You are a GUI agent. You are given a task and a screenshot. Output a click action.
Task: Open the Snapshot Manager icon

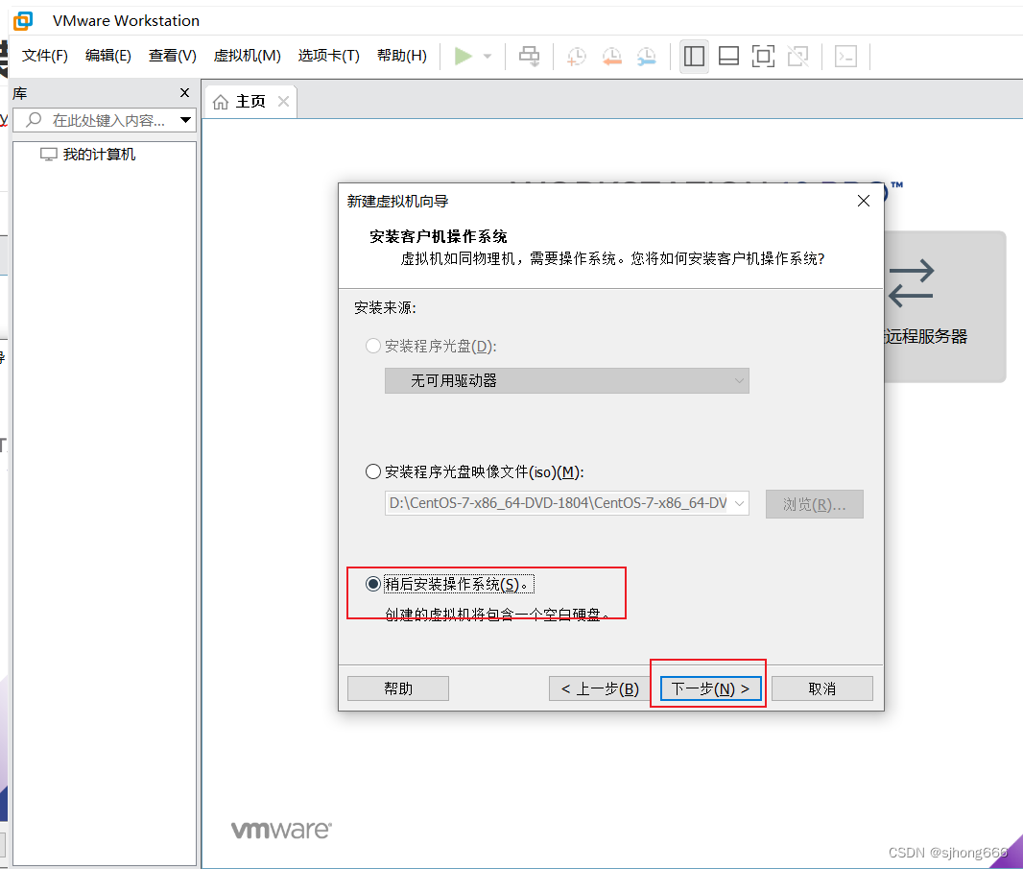coord(646,56)
